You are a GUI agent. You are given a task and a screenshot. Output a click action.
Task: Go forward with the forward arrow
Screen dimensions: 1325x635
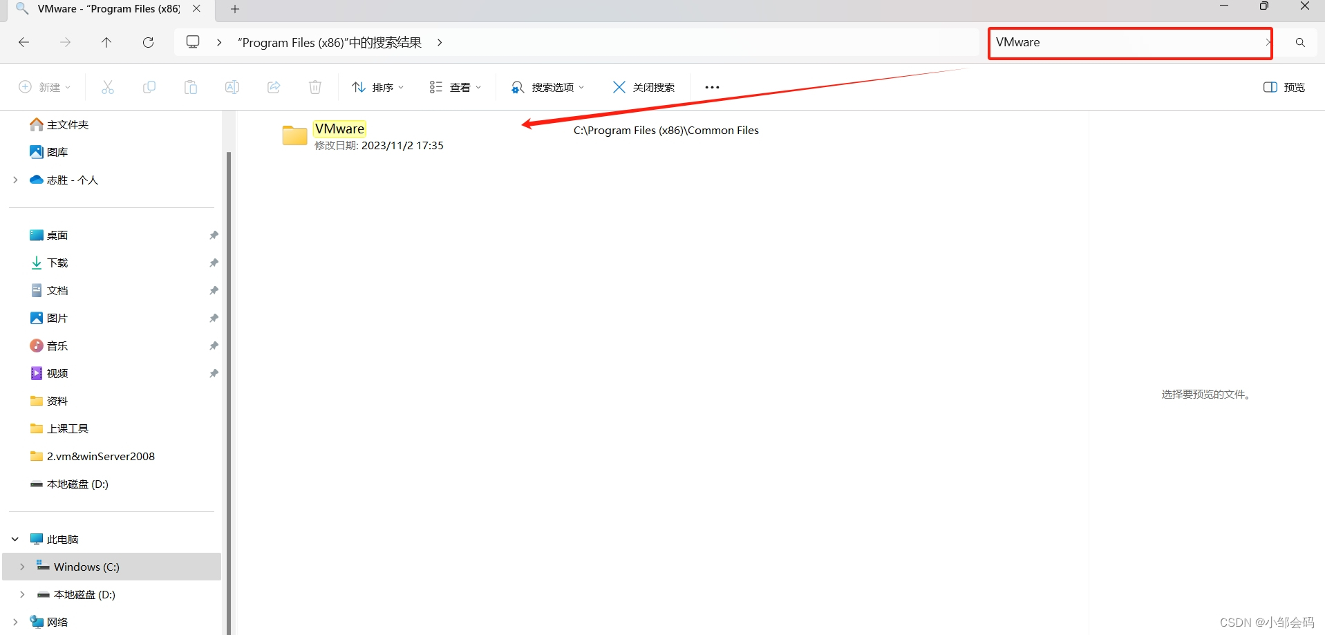pos(65,42)
